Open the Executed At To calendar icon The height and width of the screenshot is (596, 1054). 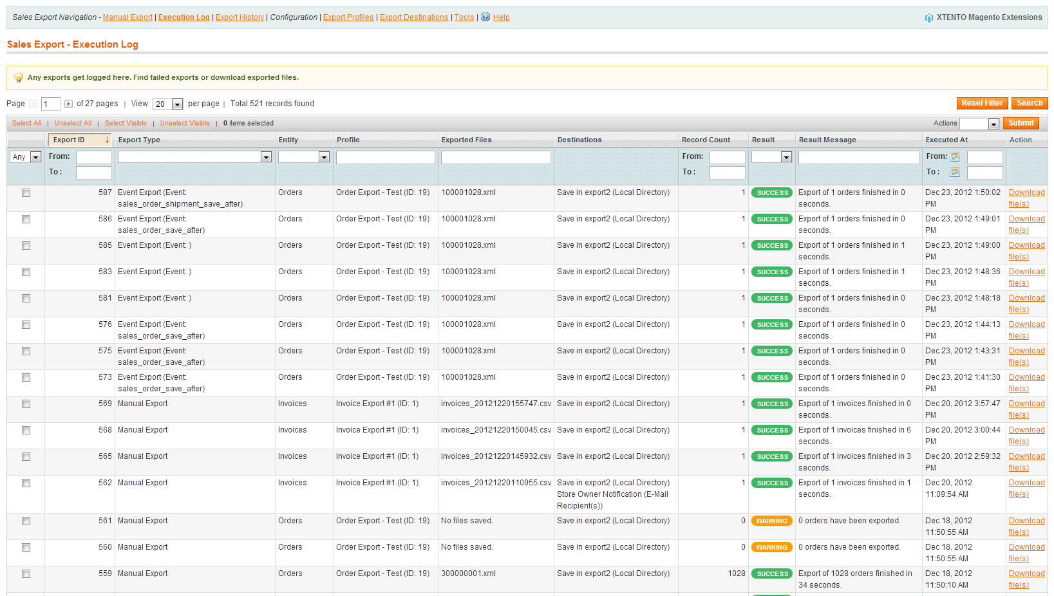pyautogui.click(x=955, y=172)
